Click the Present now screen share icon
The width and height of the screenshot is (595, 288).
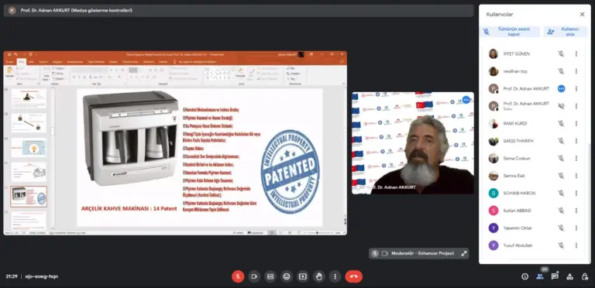click(302, 276)
